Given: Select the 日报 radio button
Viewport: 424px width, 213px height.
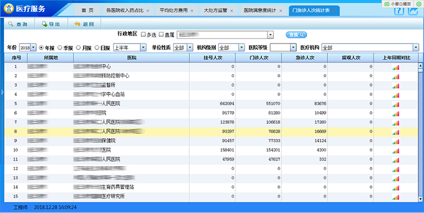Looking at the screenshot, I should click(97, 47).
